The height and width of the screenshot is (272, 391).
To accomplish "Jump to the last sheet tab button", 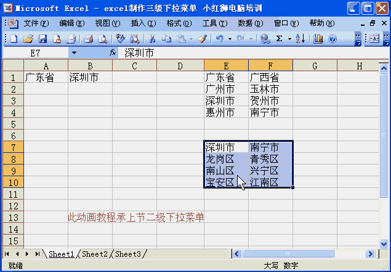I will [x=38, y=254].
